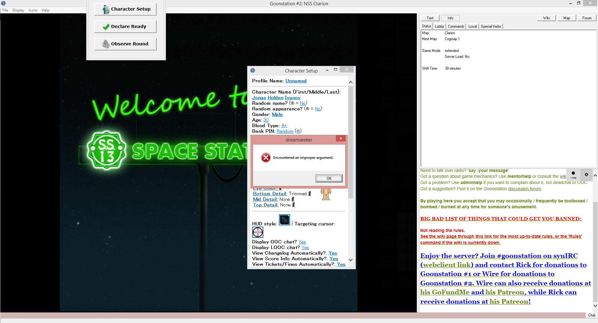Open the Display menu

point(18,10)
